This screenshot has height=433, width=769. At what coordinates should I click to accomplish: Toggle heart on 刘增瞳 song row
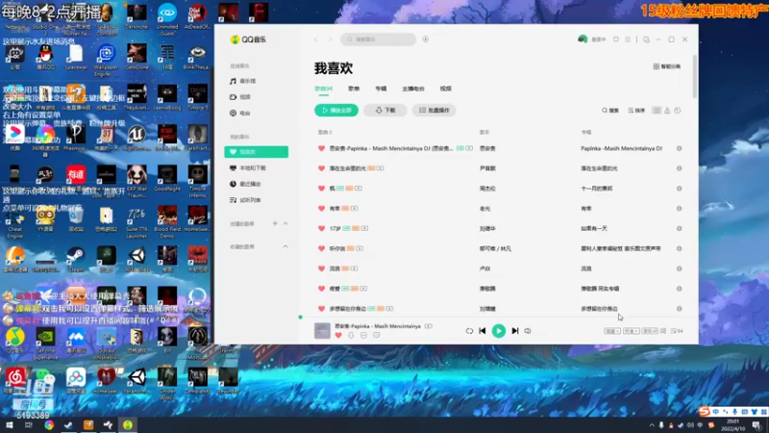[321, 309]
